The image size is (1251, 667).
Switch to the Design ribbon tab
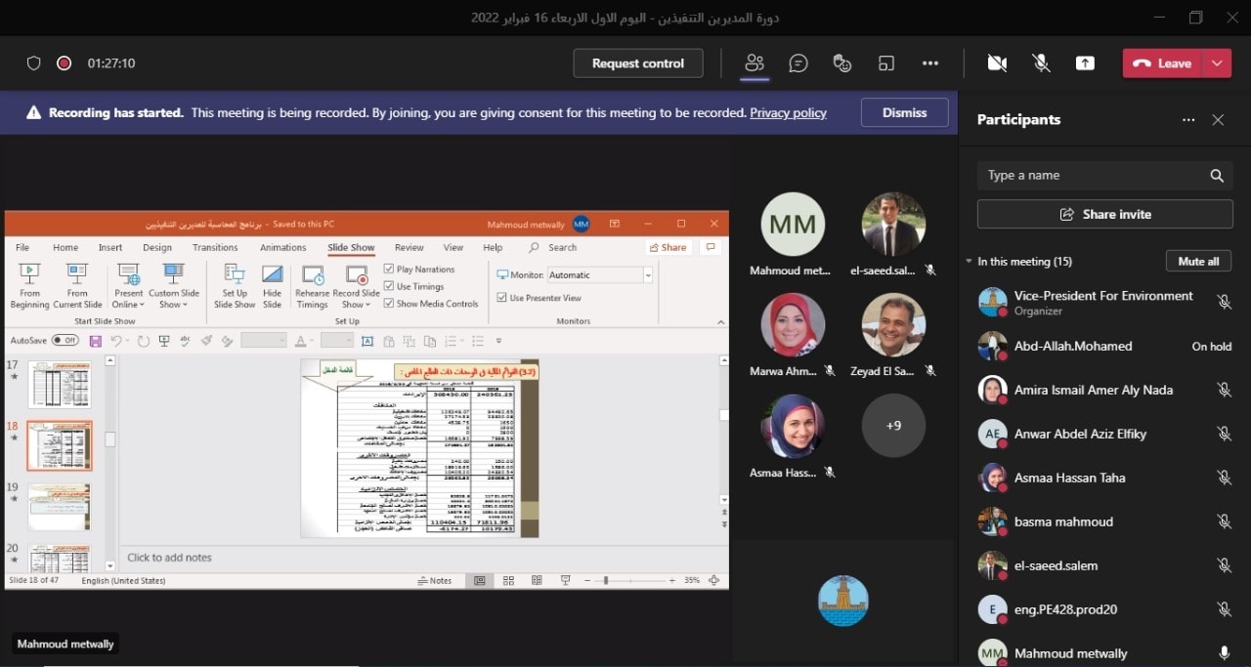coord(157,248)
